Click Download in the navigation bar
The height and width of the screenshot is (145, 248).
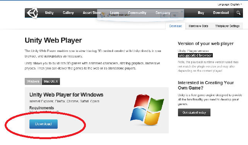[x=221, y=13]
